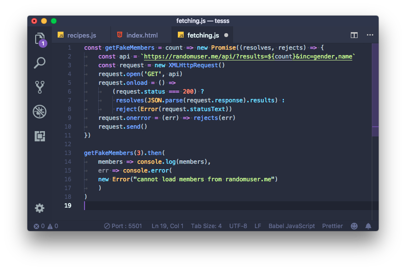Click request.send() on line 10

pyautogui.click(x=123, y=127)
